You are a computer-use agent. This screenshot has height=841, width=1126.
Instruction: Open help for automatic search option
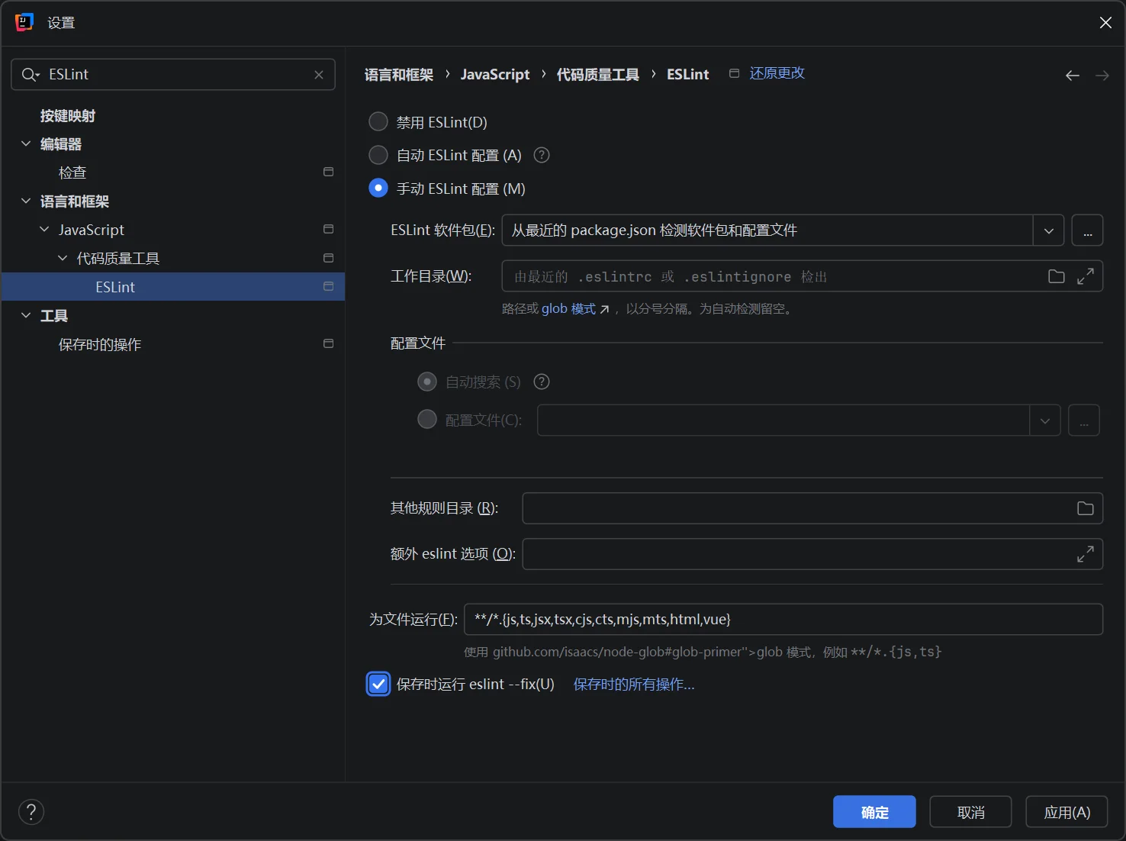click(542, 382)
